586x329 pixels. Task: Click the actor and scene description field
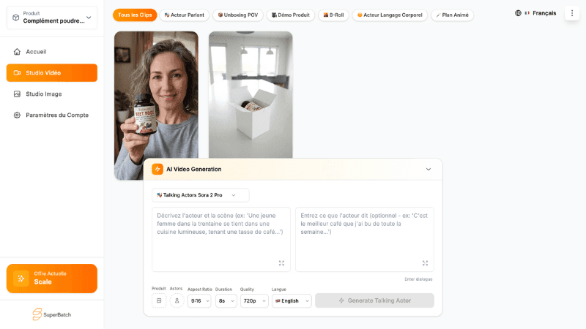click(221, 239)
